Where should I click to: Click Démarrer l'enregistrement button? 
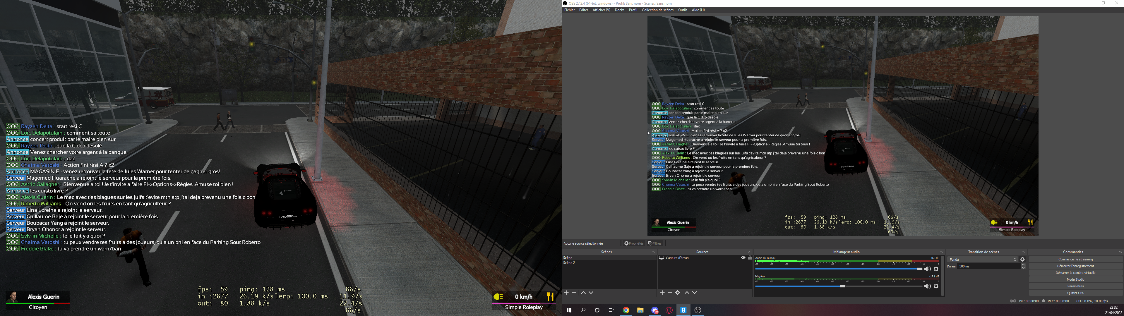(x=1075, y=266)
